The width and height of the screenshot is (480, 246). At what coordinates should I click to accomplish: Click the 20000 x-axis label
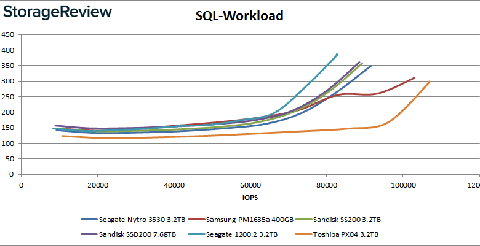coord(97,185)
